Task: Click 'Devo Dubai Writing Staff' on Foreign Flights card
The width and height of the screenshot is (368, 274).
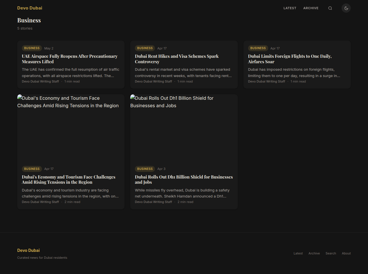Action: click(x=267, y=81)
